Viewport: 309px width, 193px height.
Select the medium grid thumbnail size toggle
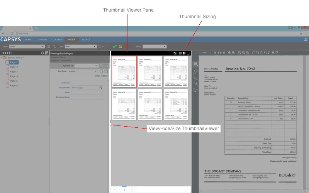(x=184, y=53)
